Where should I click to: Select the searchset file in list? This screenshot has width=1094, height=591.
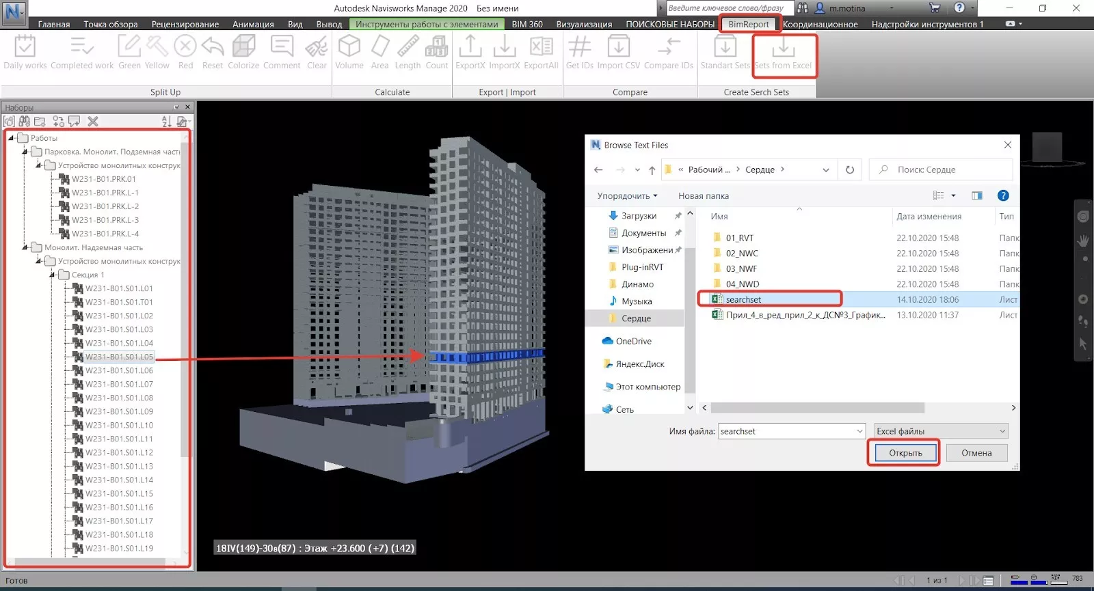pos(743,299)
